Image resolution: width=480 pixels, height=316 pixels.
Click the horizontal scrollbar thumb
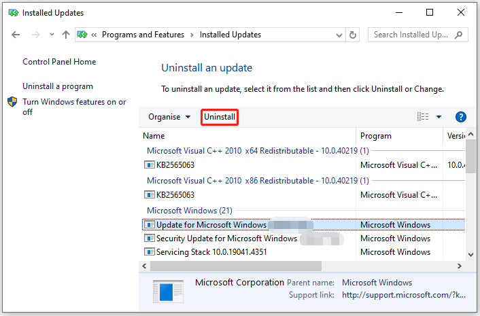click(x=236, y=266)
